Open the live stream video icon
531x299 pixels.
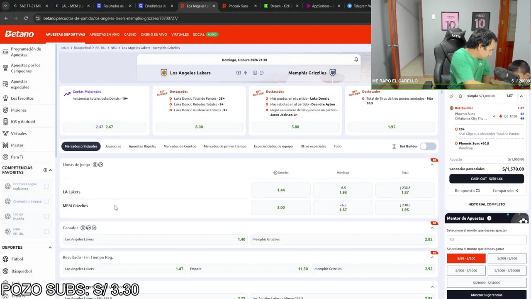(x=239, y=73)
